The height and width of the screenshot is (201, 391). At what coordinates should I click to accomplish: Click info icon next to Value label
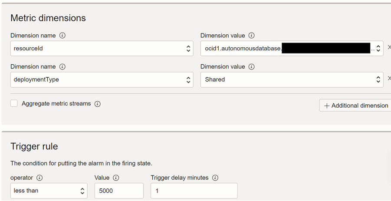click(x=116, y=178)
